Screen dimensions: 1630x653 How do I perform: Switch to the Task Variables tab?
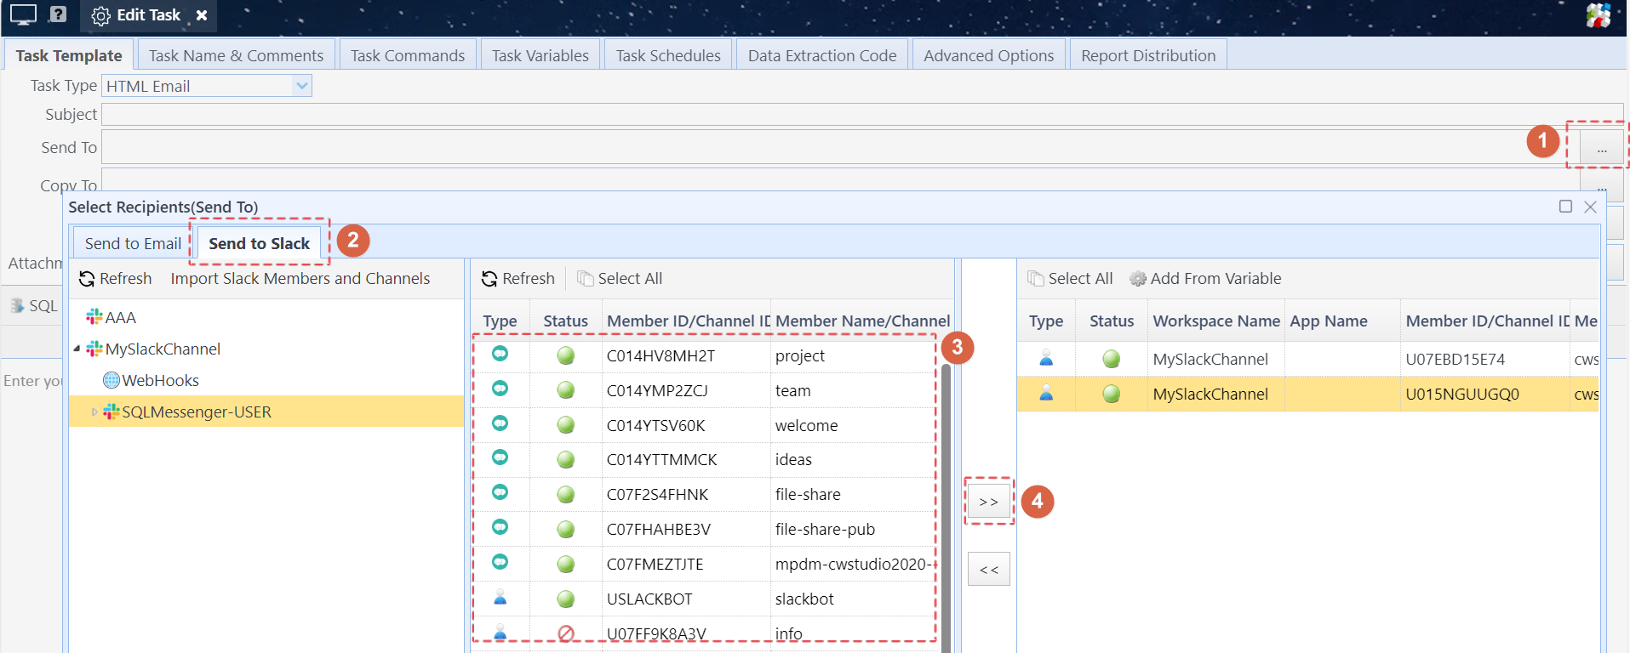pos(540,55)
